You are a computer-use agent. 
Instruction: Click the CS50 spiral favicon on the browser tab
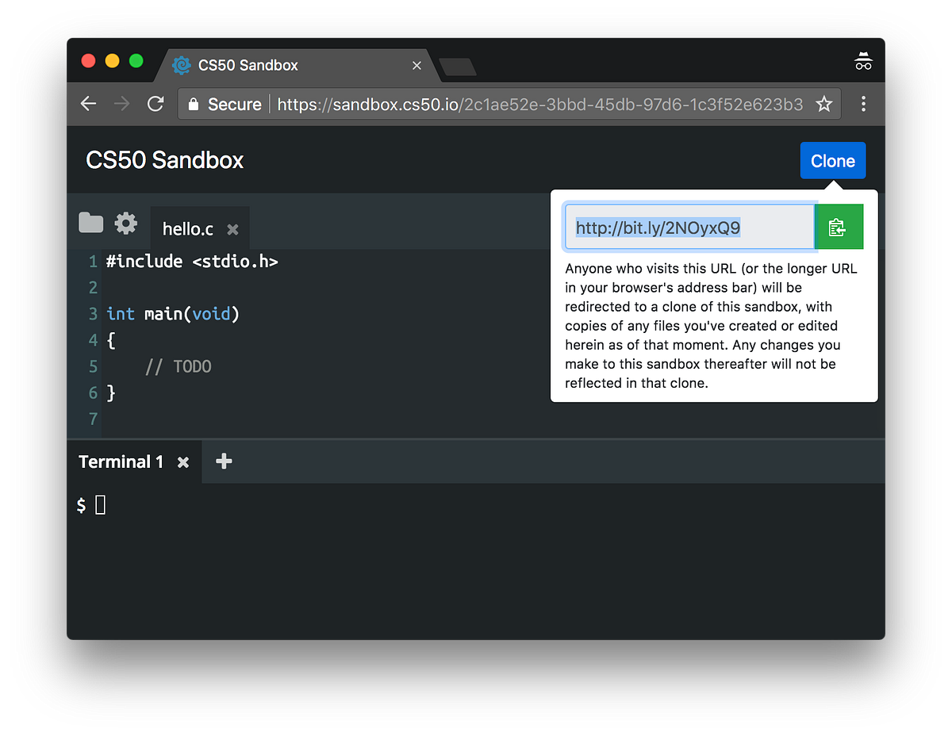click(x=181, y=65)
